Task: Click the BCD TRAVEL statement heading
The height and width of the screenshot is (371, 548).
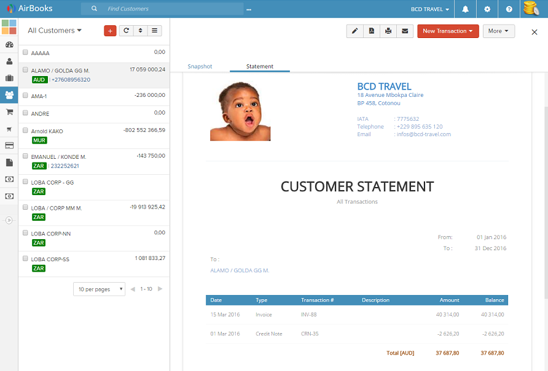Action: [x=384, y=86]
